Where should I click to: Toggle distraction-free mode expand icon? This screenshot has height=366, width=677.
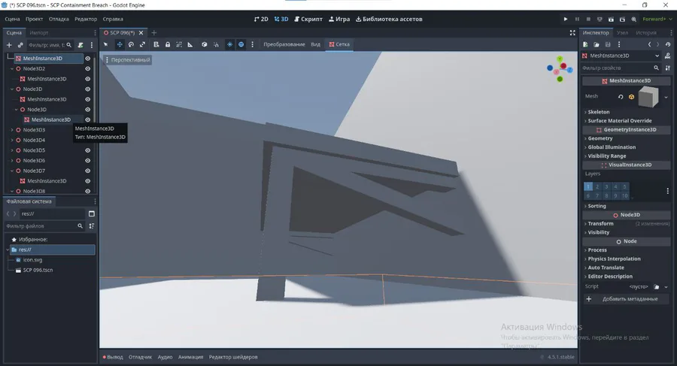pos(572,33)
